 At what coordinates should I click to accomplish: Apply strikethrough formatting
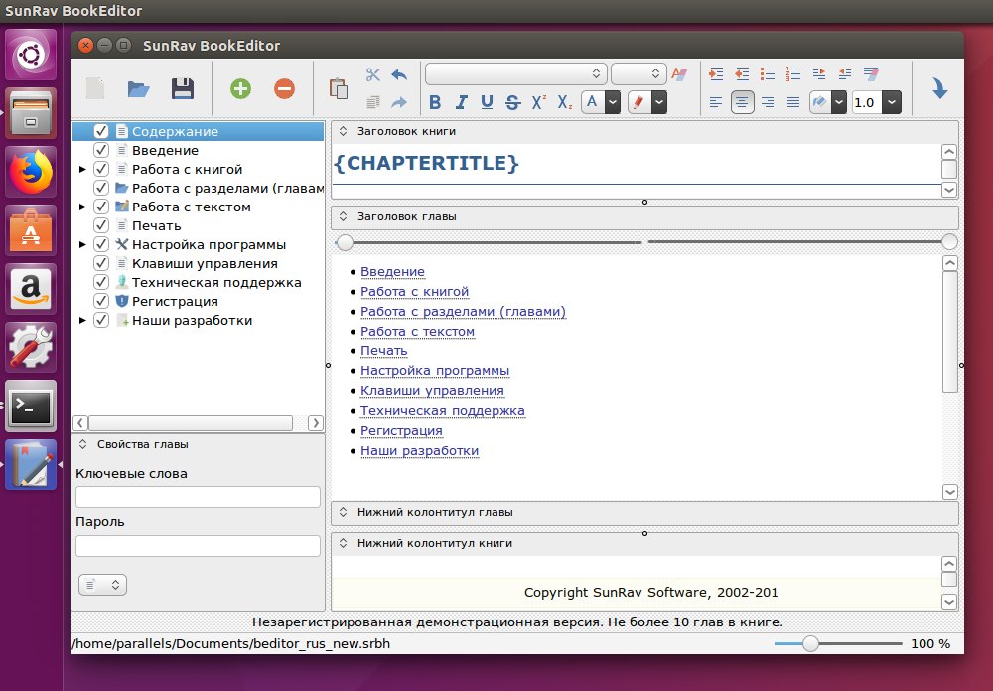pyautogui.click(x=513, y=102)
